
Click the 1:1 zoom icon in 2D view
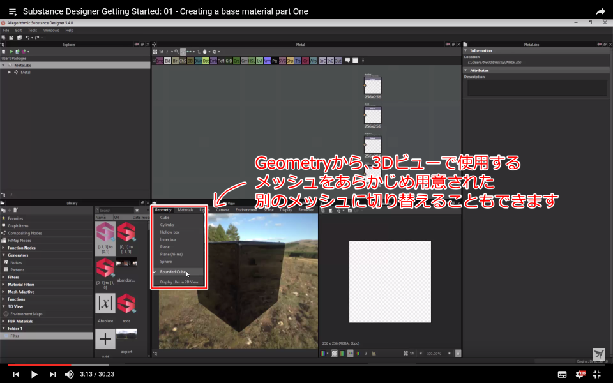point(412,353)
